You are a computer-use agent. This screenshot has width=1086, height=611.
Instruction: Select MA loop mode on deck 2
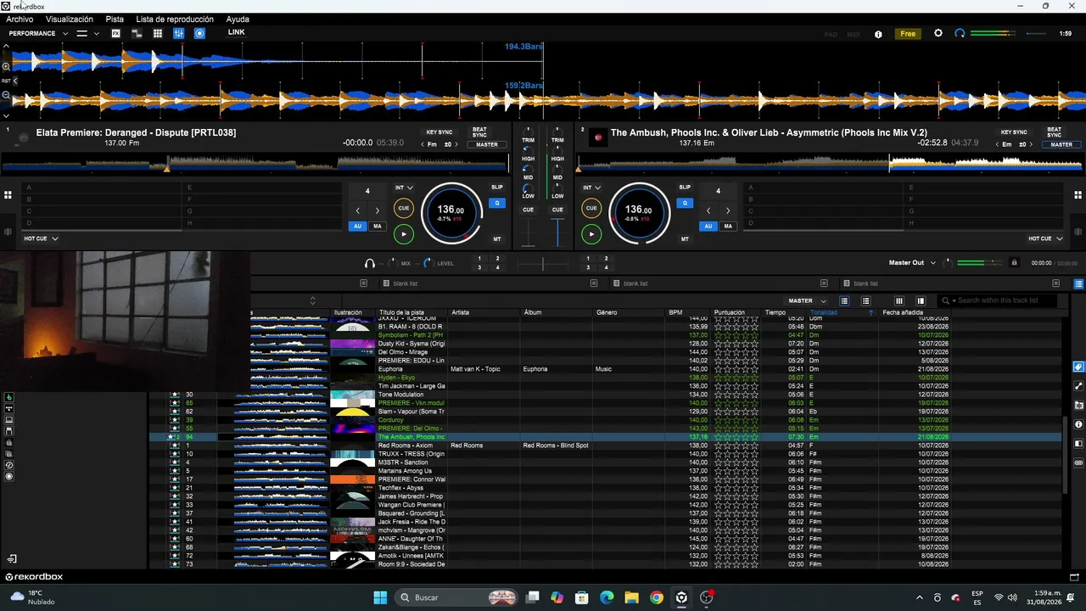point(728,227)
